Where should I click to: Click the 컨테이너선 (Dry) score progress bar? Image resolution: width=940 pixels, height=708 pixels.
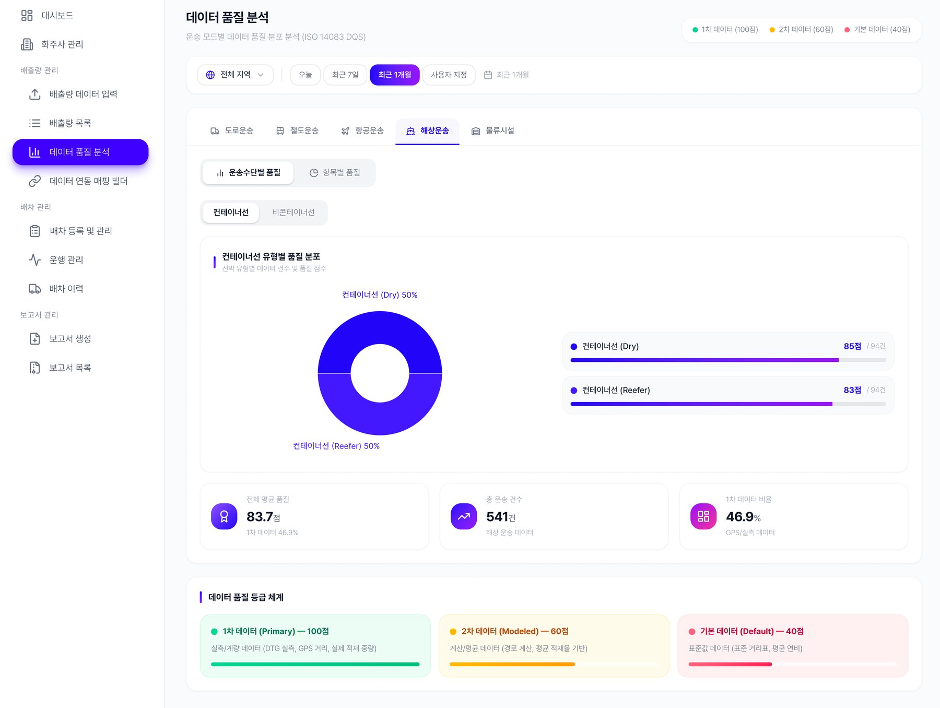pyautogui.click(x=728, y=360)
